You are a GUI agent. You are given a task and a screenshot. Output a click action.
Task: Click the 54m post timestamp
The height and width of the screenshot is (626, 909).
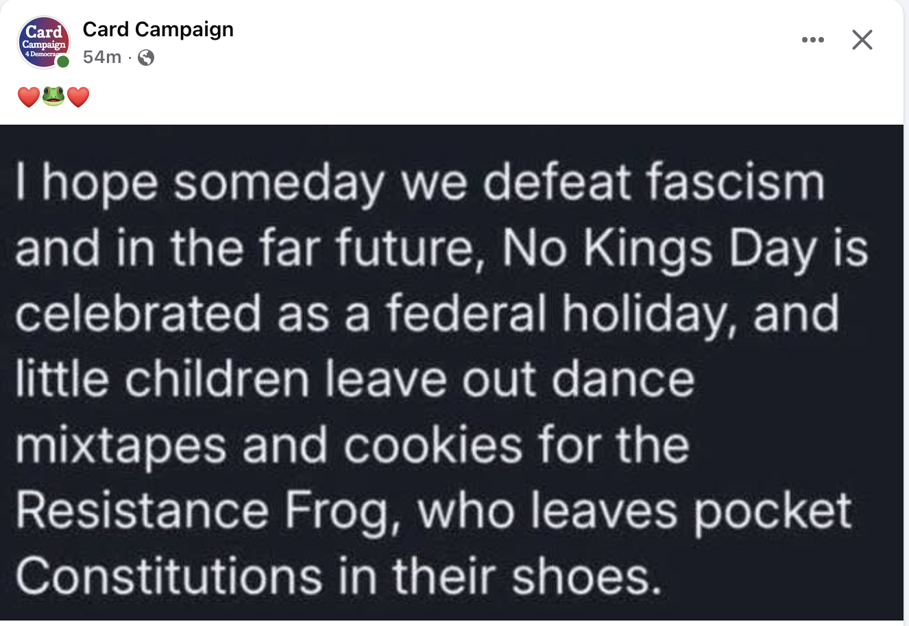(x=101, y=57)
